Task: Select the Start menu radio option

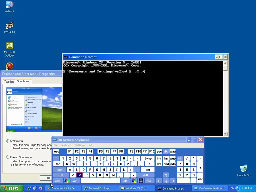Action: tap(7, 141)
